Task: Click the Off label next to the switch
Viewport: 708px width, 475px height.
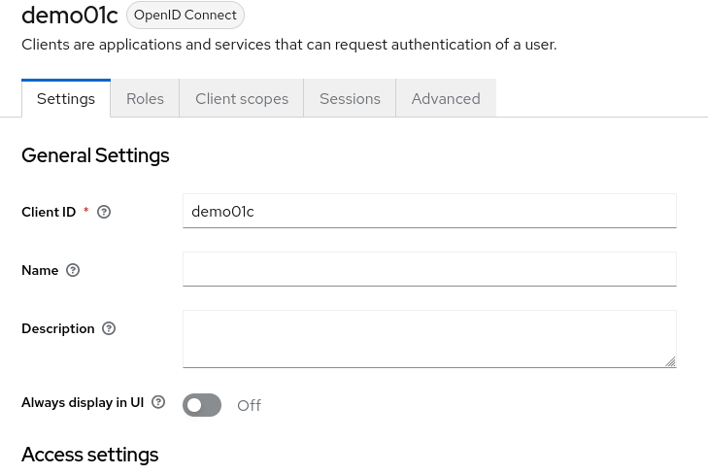Action: pyautogui.click(x=249, y=405)
